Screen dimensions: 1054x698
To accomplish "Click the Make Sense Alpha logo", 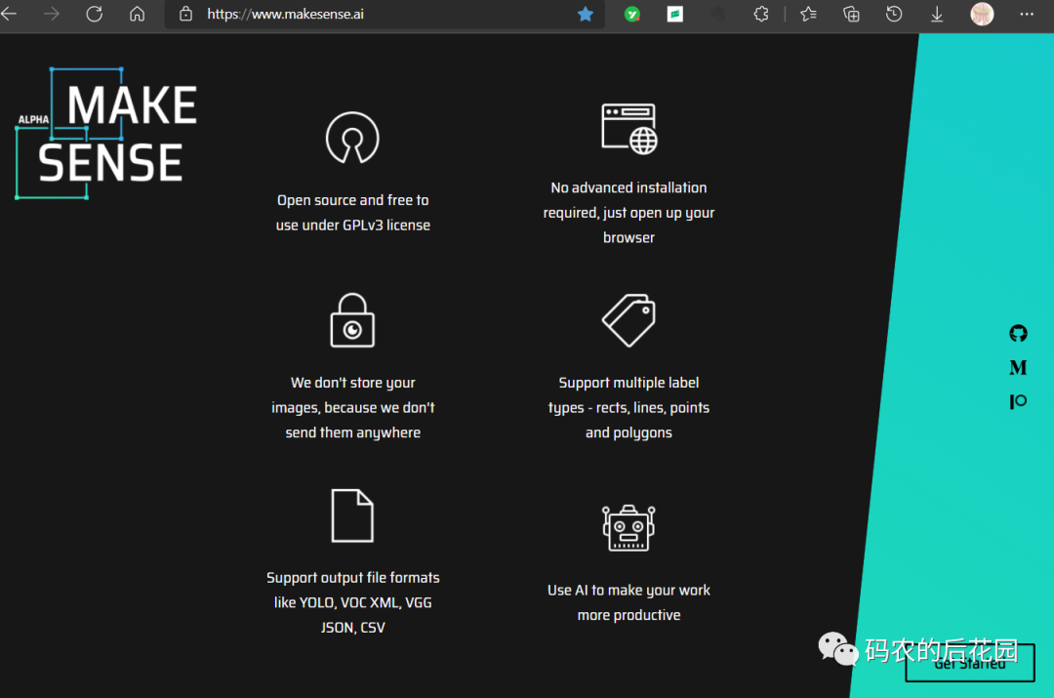I will pos(106,133).
